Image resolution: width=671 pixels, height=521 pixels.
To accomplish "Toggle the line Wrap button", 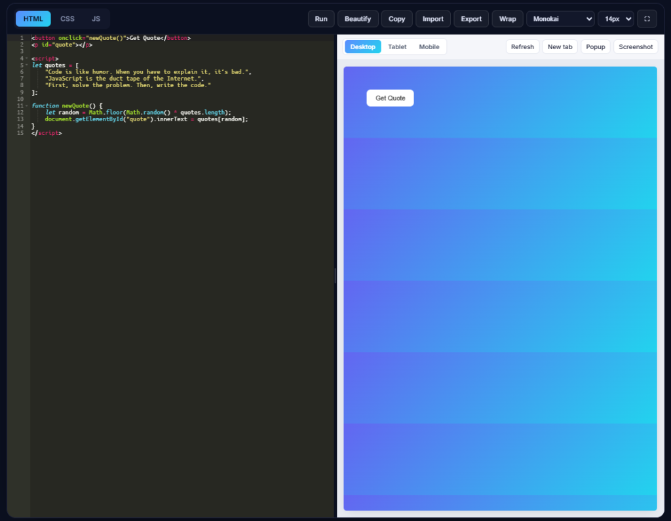I will tap(508, 19).
